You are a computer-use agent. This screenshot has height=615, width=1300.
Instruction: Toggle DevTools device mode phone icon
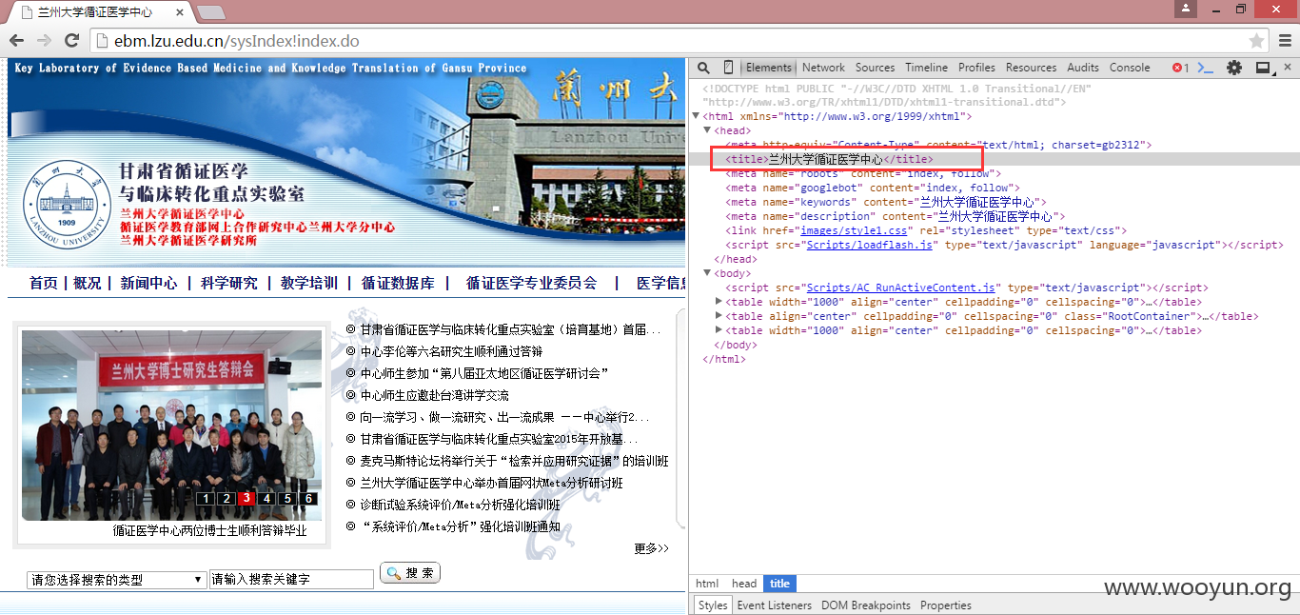pos(728,68)
